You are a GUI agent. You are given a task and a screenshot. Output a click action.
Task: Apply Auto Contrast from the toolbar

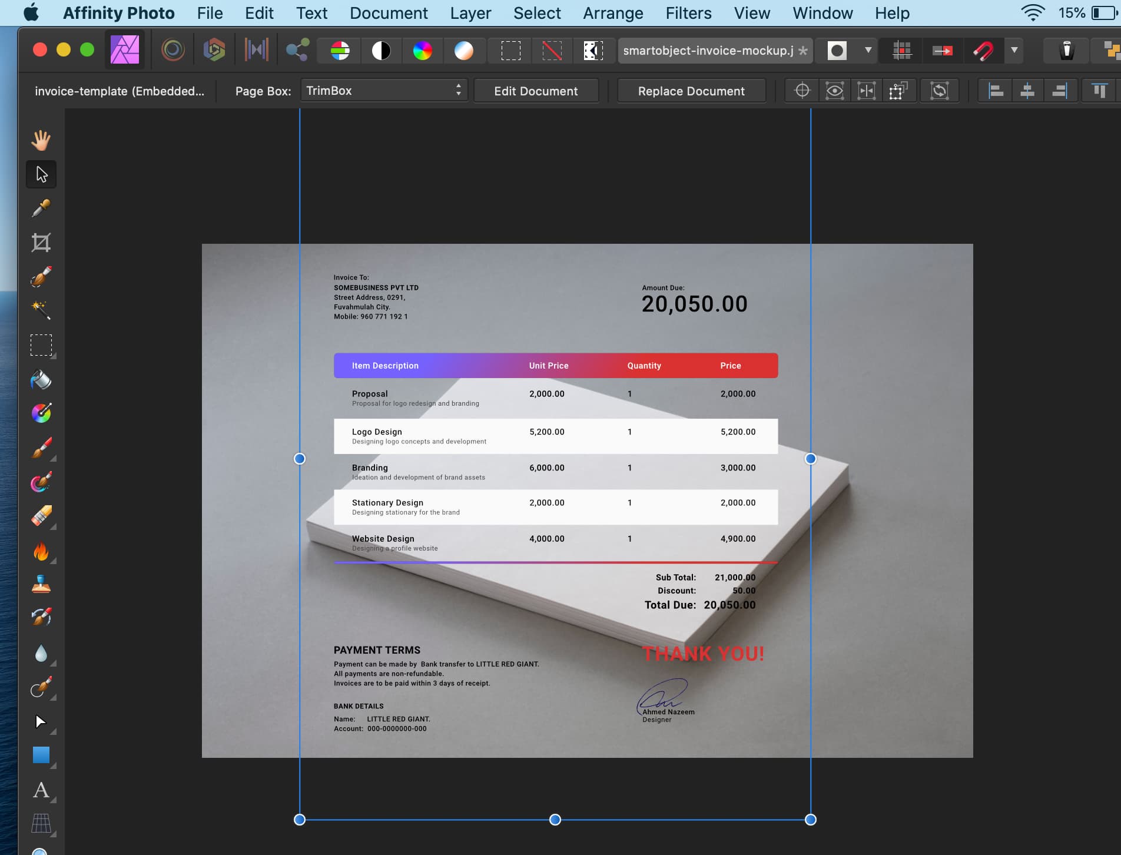[x=381, y=51]
